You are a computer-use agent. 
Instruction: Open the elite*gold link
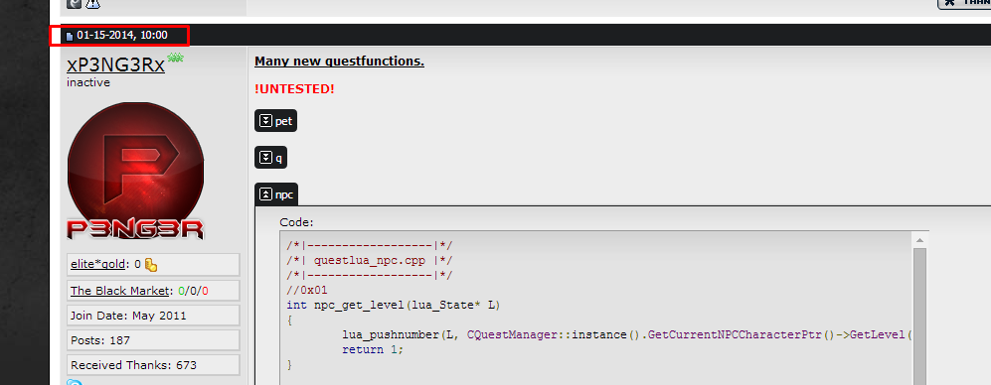[x=99, y=265]
